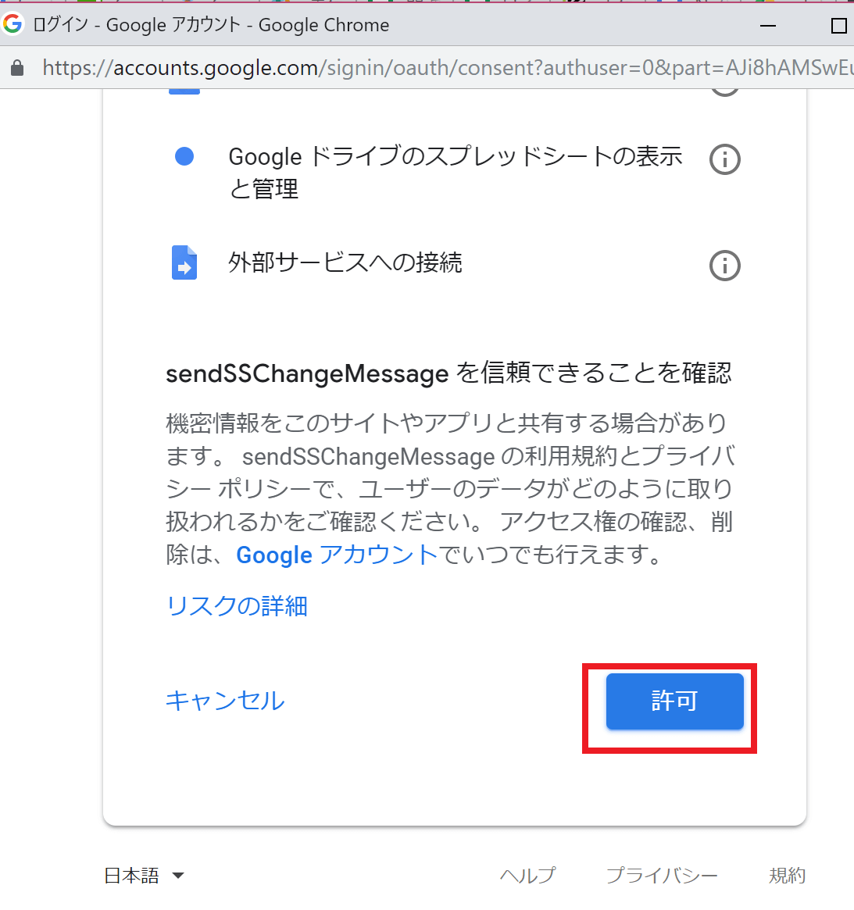Click the Google ドライブのスプレッドシートの表示と管理 text
The width and height of the screenshot is (854, 910).
coord(455,172)
